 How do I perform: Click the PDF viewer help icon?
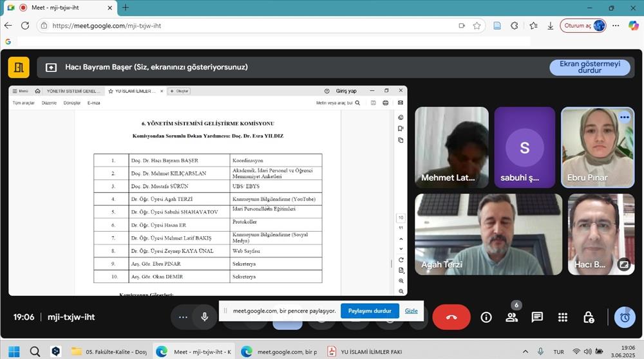pyautogui.click(x=327, y=91)
